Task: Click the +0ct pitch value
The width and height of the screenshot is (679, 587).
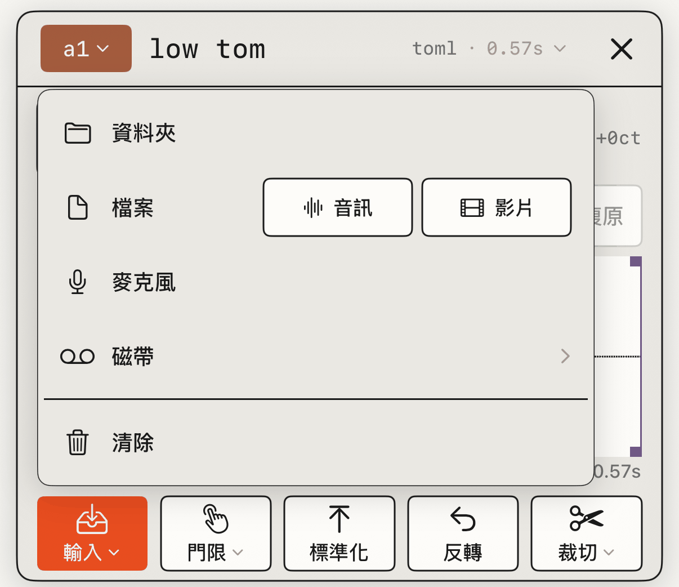Action: tap(618, 138)
